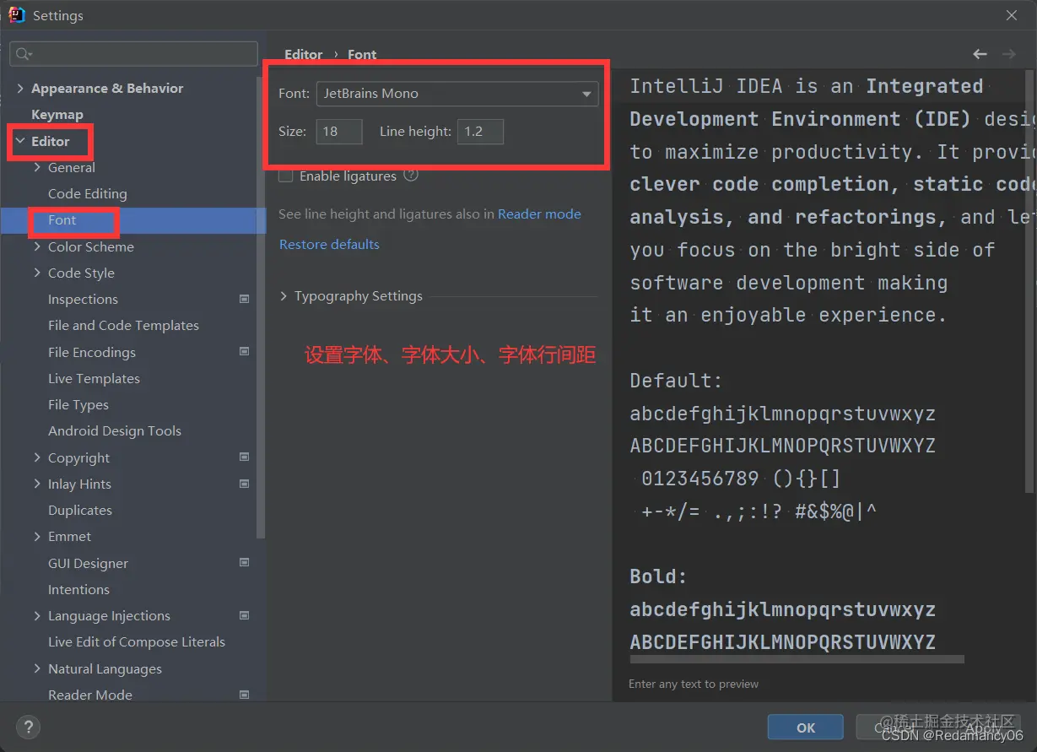Select the Font settings page
Viewport: 1037px width, 752px height.
click(x=62, y=220)
